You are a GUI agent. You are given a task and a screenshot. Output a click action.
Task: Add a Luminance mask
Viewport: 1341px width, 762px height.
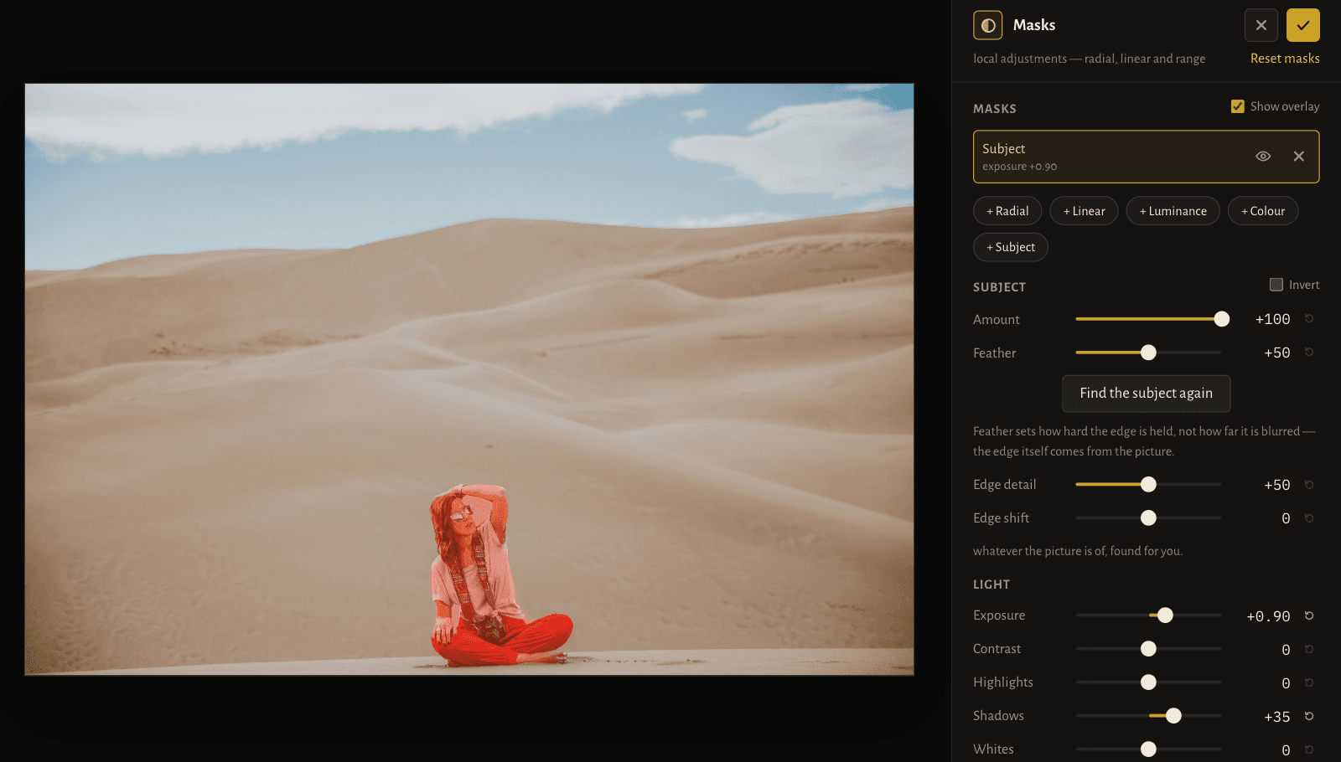pyautogui.click(x=1173, y=211)
